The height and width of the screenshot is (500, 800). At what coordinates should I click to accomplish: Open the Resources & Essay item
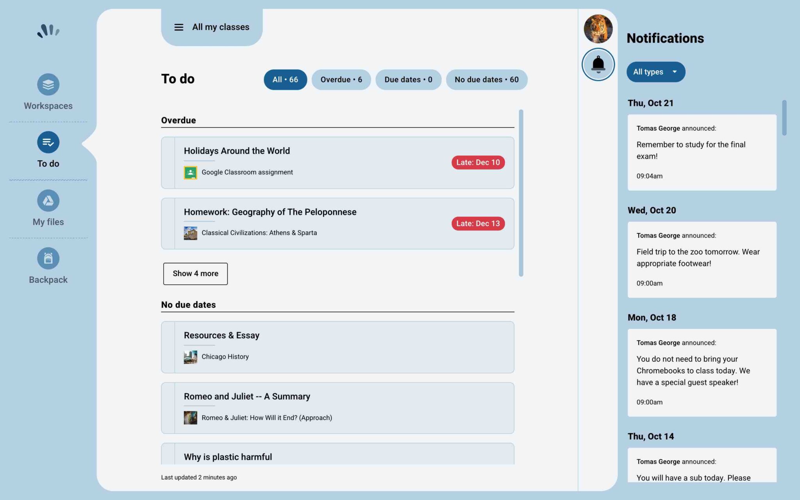[221, 335]
